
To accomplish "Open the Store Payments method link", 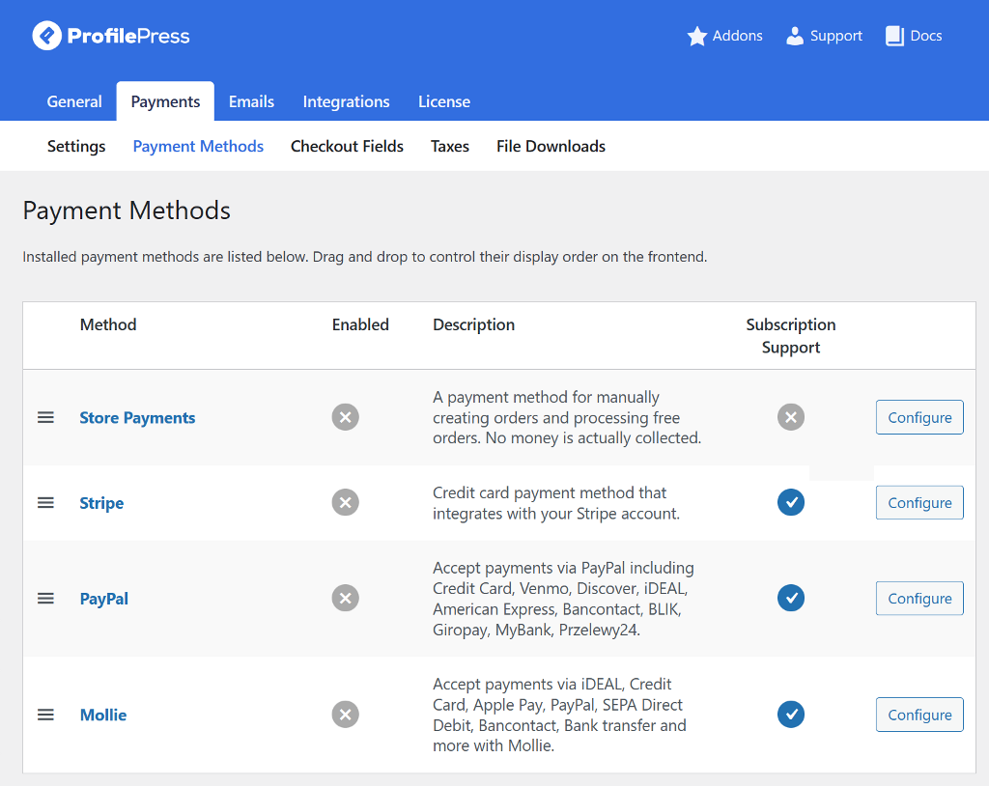I will (x=137, y=417).
